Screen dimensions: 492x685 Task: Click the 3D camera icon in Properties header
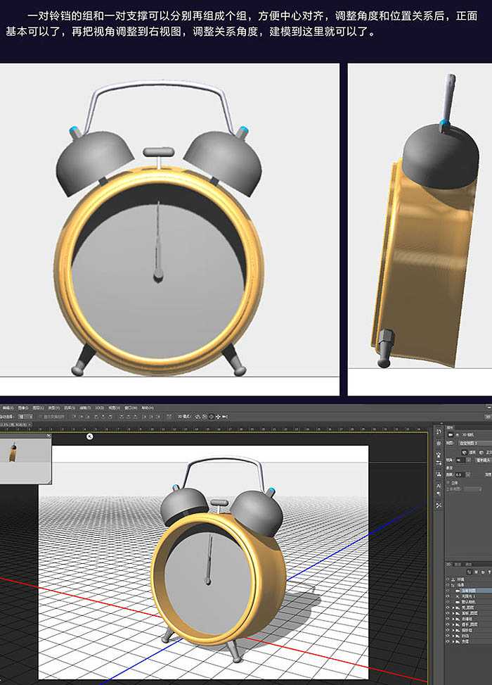pyautogui.click(x=451, y=434)
